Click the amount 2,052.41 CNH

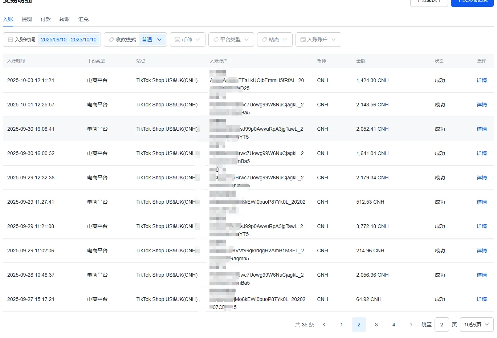[372, 129]
